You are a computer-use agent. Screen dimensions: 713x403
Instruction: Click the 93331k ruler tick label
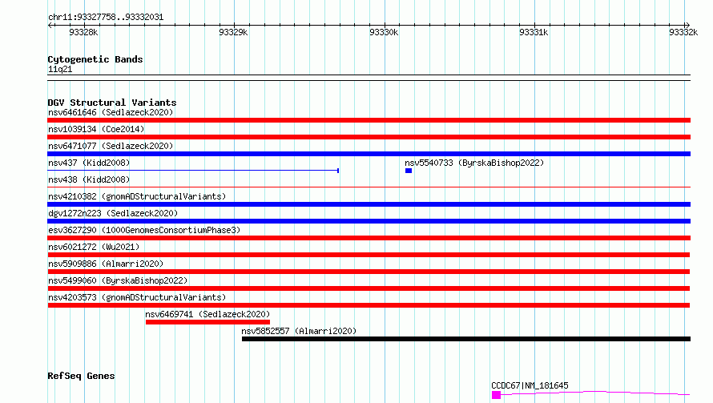[534, 32]
